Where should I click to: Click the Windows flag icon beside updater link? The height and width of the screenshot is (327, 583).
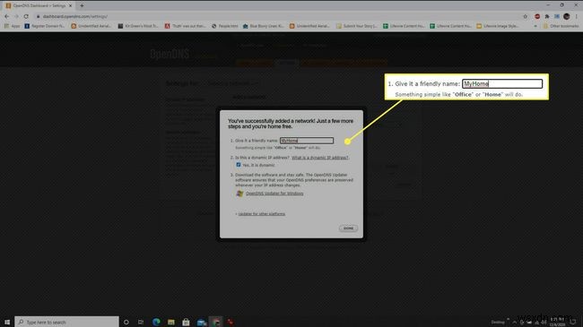[239, 194]
